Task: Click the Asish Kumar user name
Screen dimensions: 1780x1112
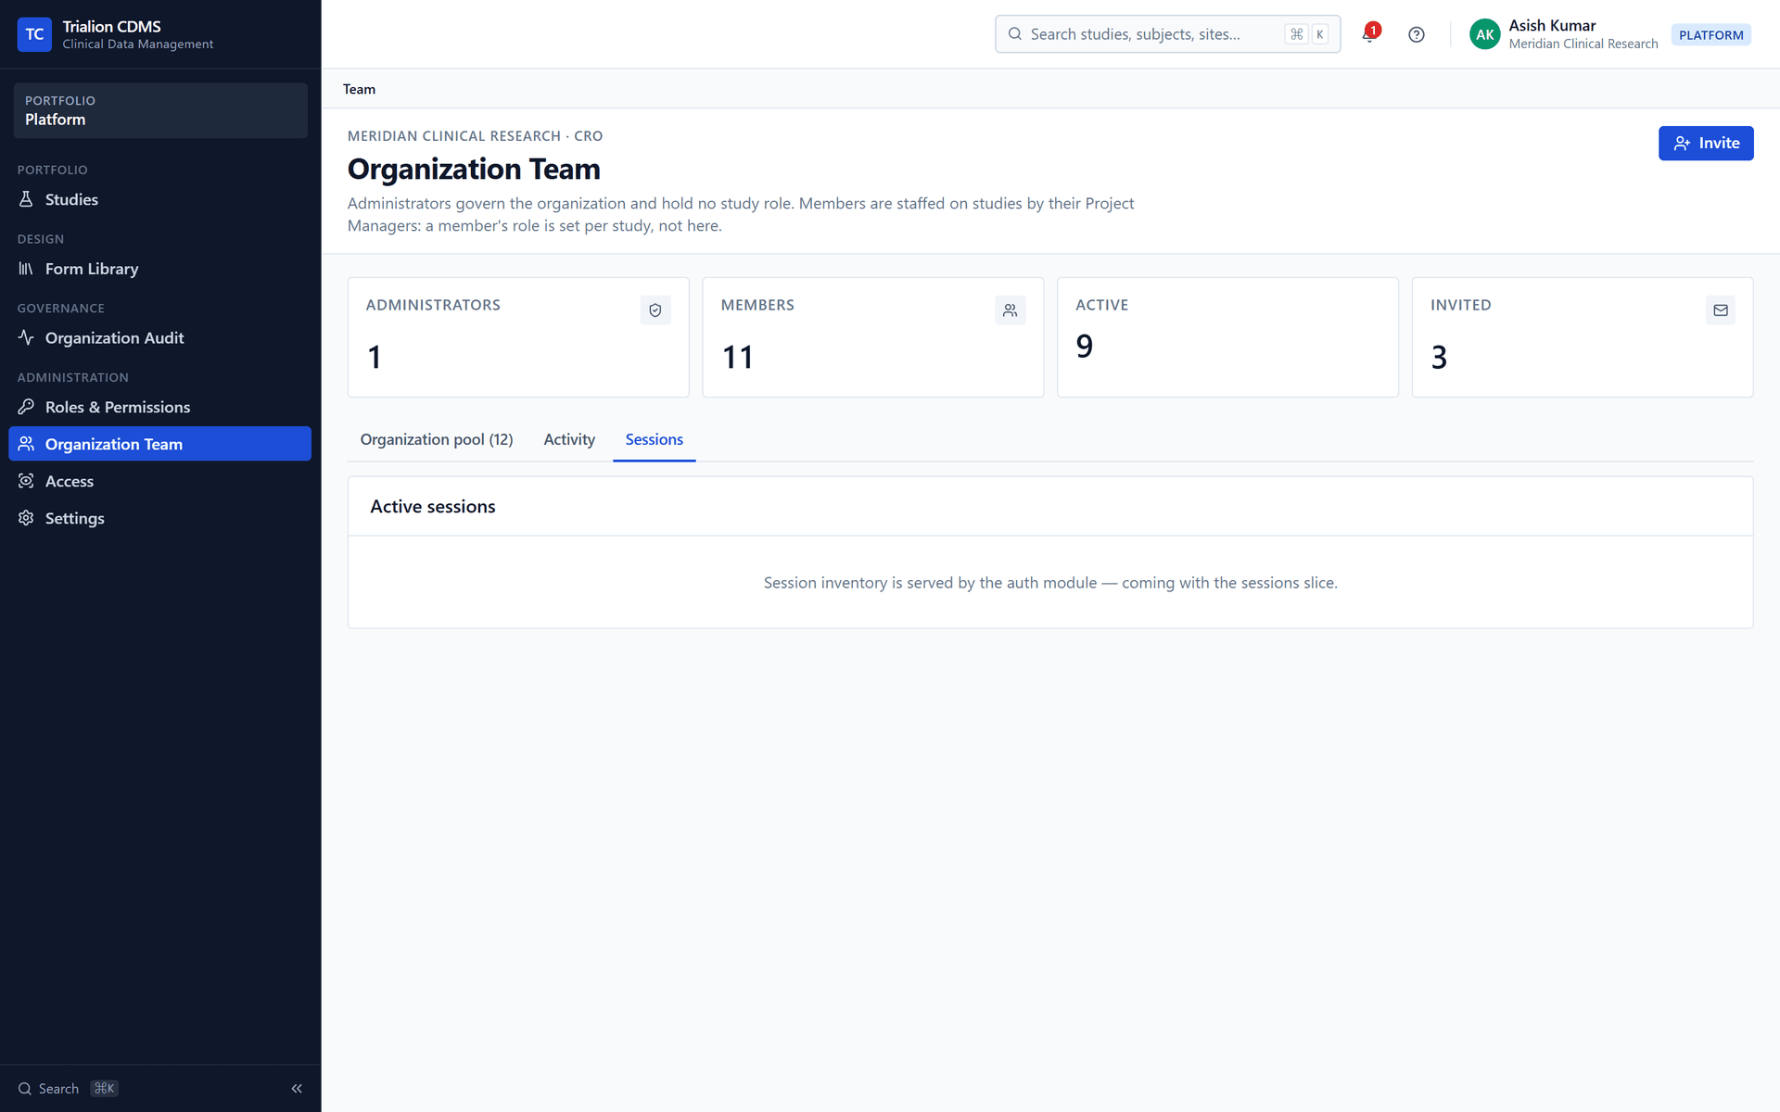Action: click(1552, 26)
